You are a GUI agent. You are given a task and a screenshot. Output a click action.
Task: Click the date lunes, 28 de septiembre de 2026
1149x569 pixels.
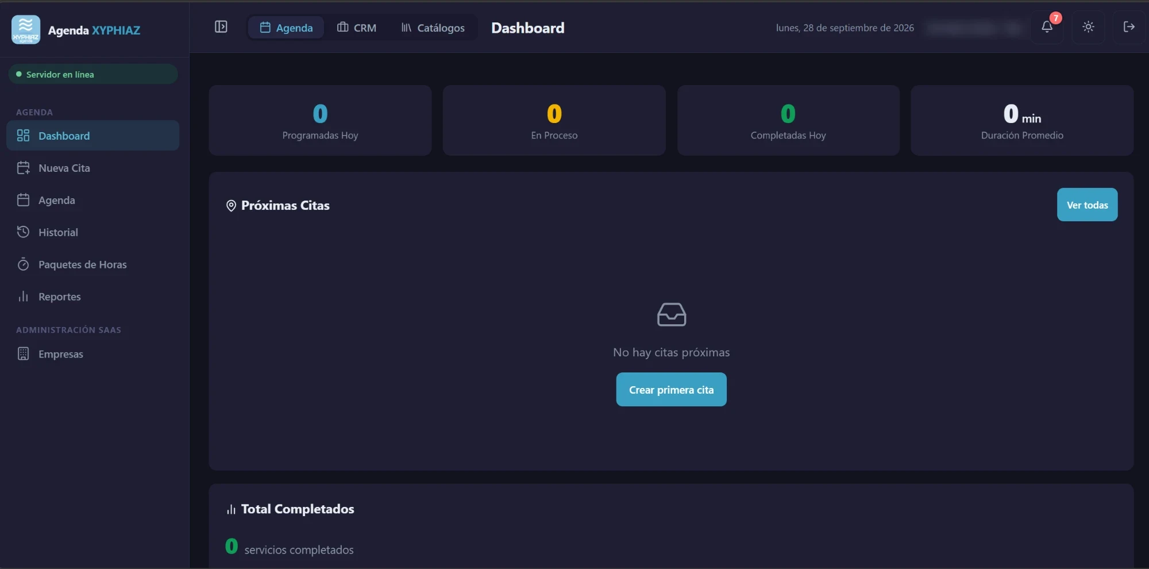tap(845, 28)
